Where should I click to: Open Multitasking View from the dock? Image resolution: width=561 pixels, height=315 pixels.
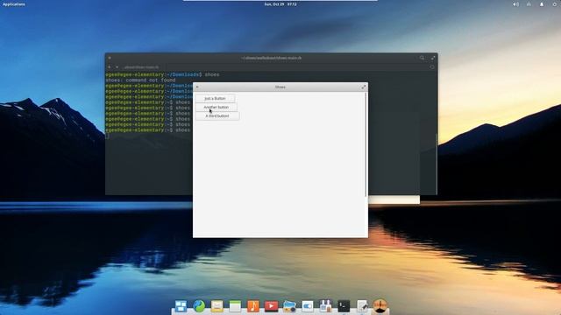(x=181, y=306)
